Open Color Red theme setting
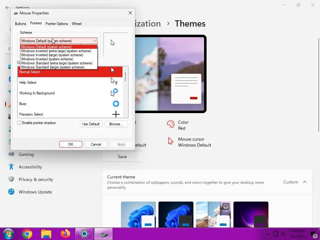The image size is (320, 240). (177, 125)
